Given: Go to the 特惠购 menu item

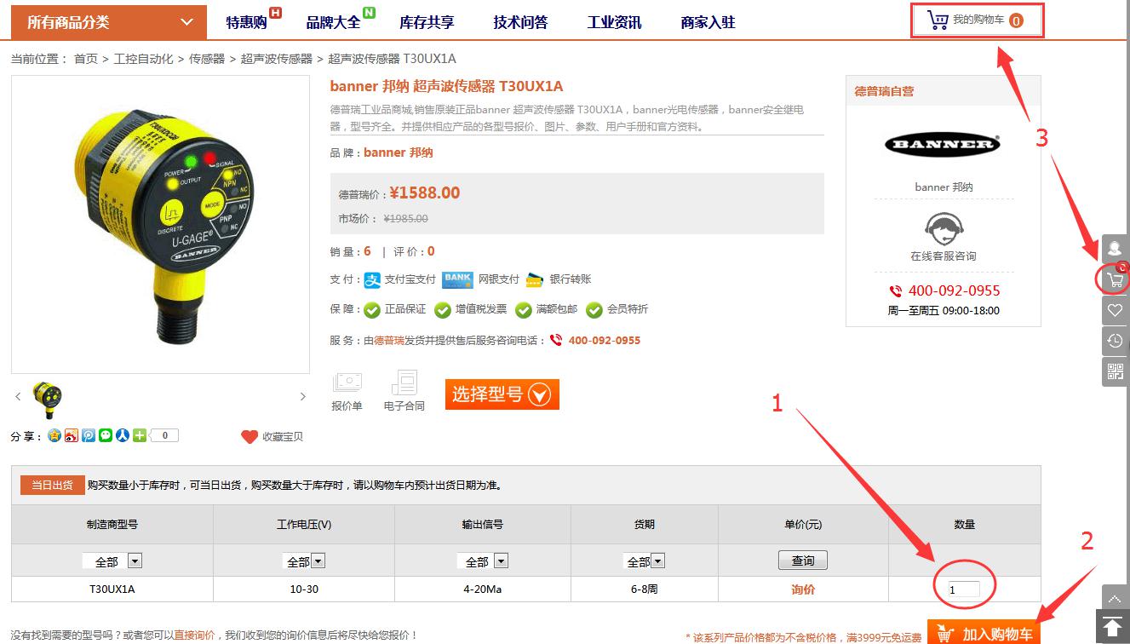Looking at the screenshot, I should click(246, 22).
